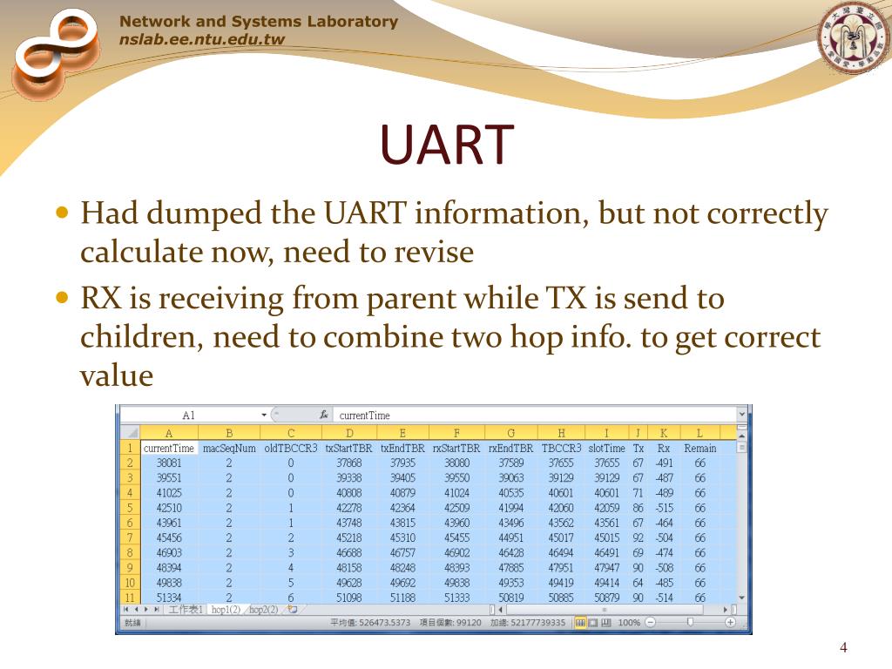This screenshot has height=669, width=892.
Task: Select column C header
Action: [291, 433]
